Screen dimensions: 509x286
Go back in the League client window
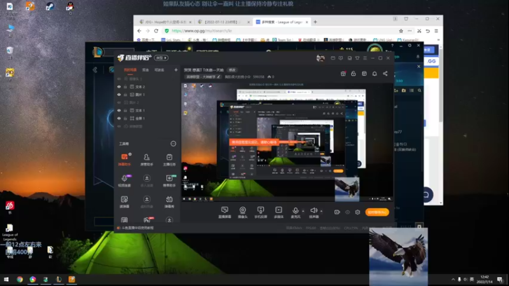coord(95,70)
